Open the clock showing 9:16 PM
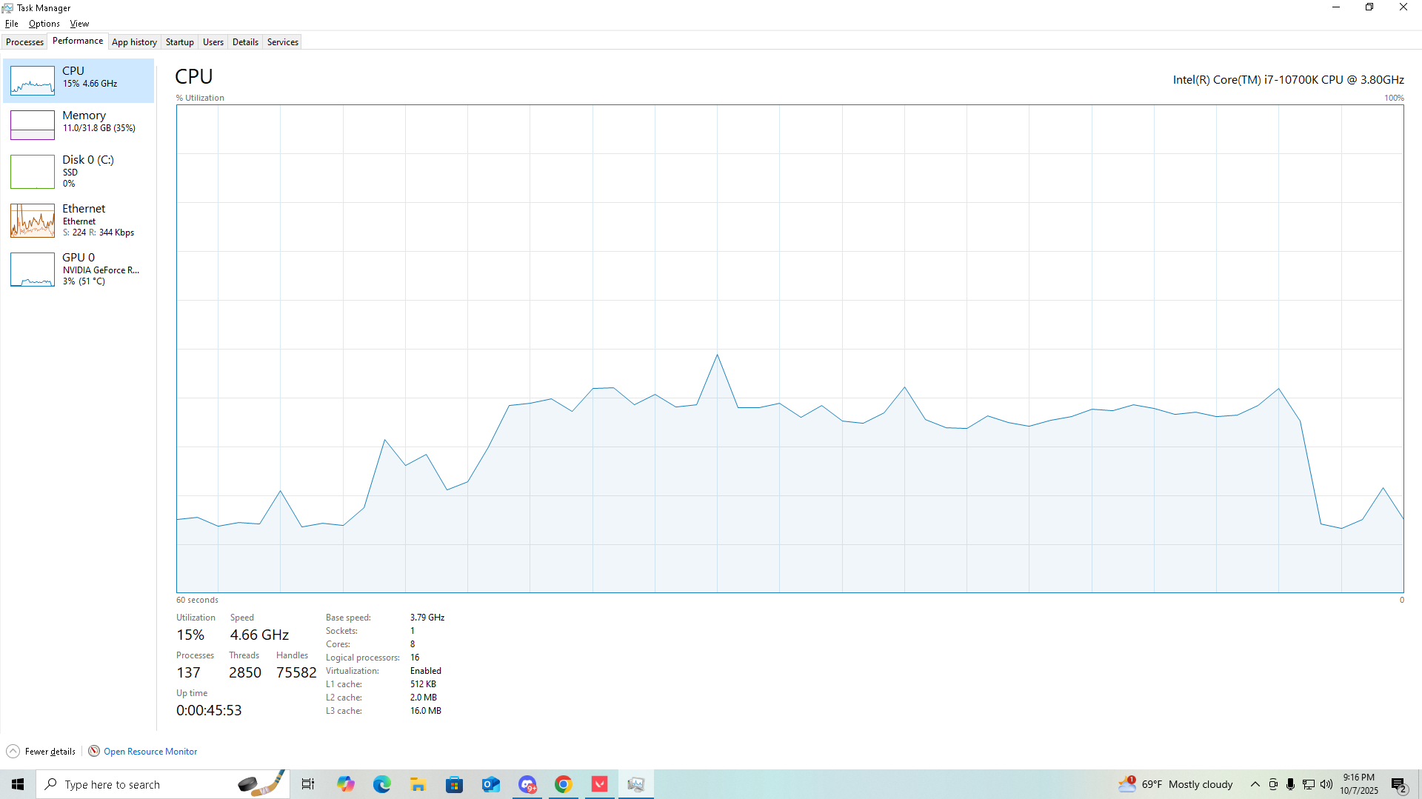Screen dimensions: 1422x799 [1359, 784]
